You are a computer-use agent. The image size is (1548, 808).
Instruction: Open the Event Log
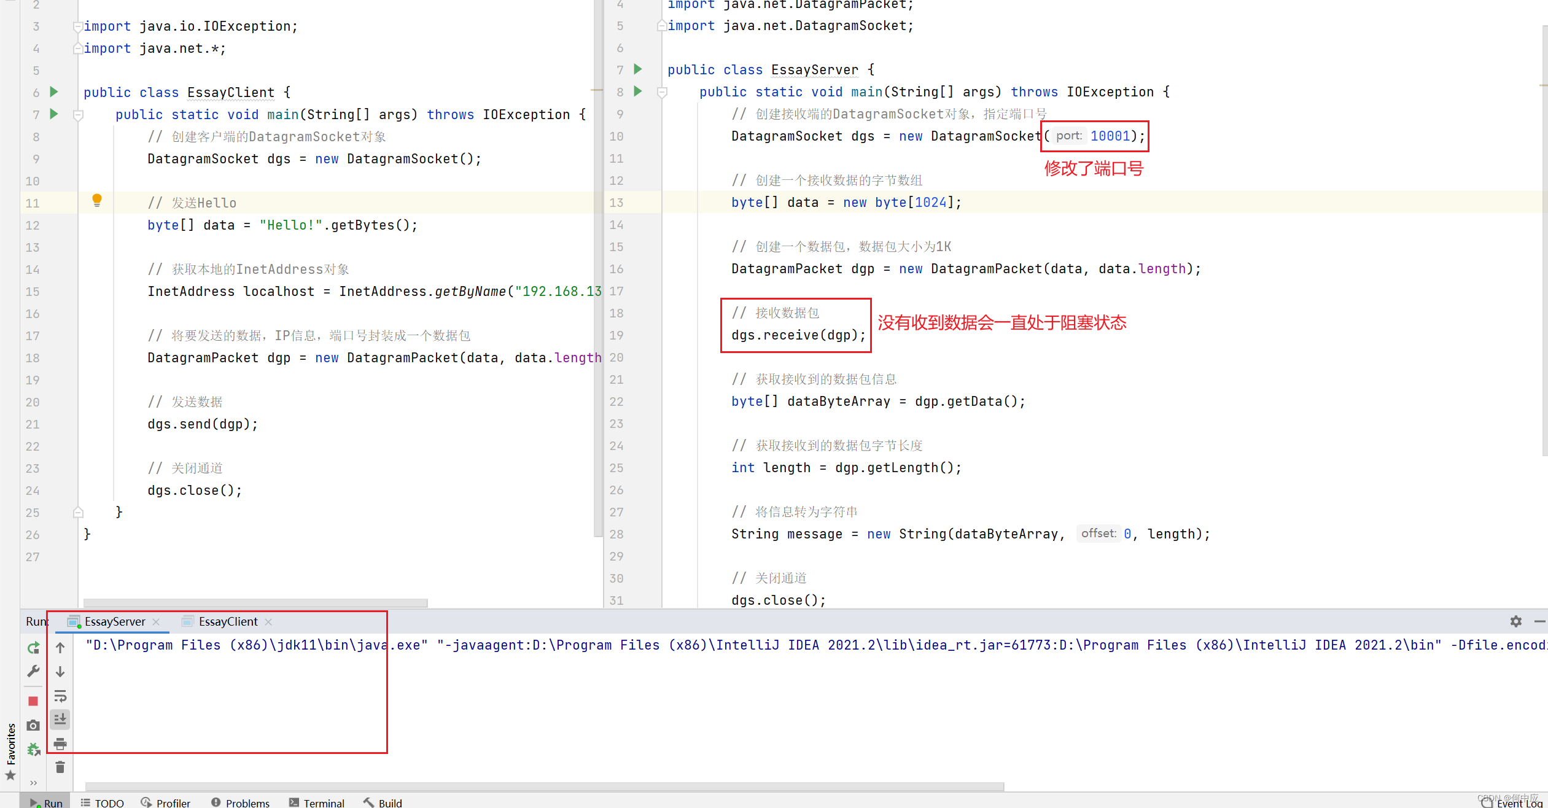(x=1512, y=802)
